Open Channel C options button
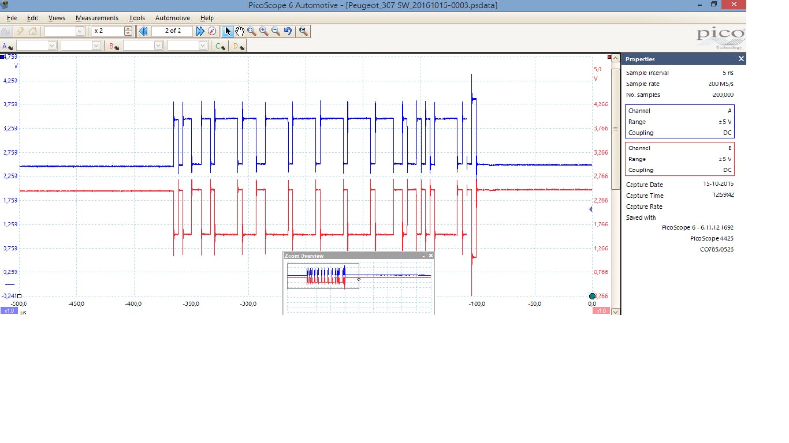This screenshot has width=789, height=443. click(220, 46)
